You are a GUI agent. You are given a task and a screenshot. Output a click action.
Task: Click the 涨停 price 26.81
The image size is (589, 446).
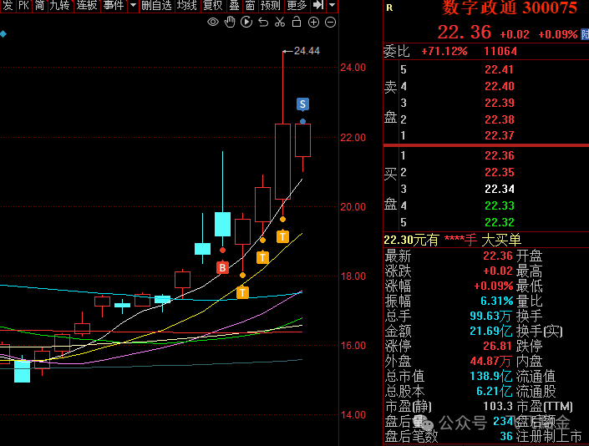click(497, 346)
